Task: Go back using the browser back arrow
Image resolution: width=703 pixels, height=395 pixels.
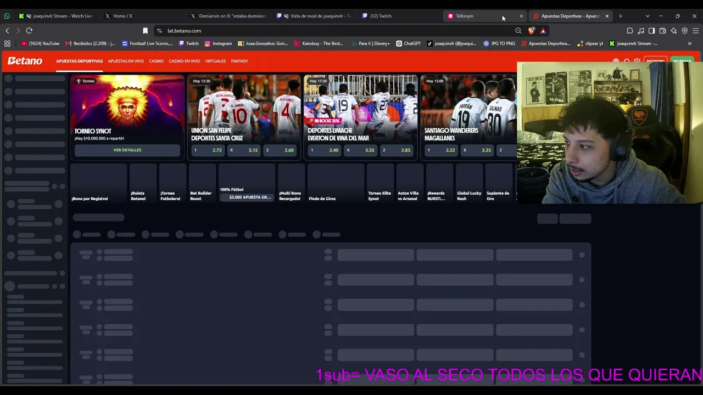Action: tap(7, 31)
